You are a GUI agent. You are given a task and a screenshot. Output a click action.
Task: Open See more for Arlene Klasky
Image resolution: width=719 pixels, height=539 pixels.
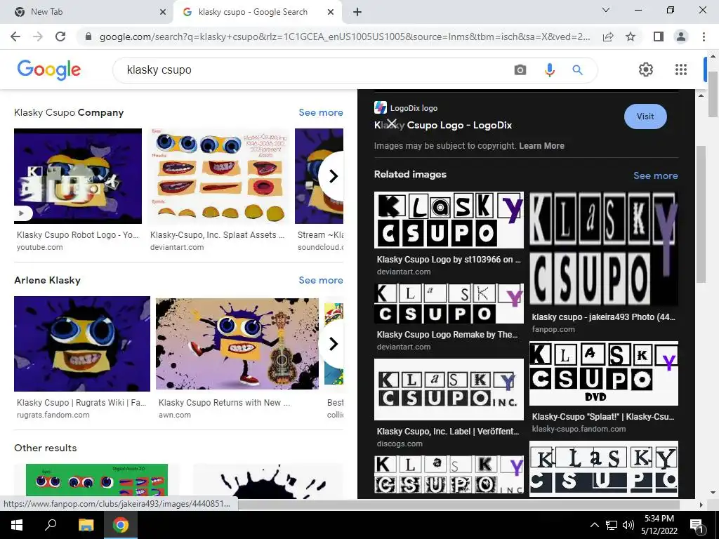320,281
